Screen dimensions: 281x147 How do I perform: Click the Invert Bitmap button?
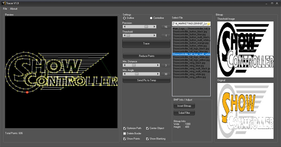coord(184,106)
